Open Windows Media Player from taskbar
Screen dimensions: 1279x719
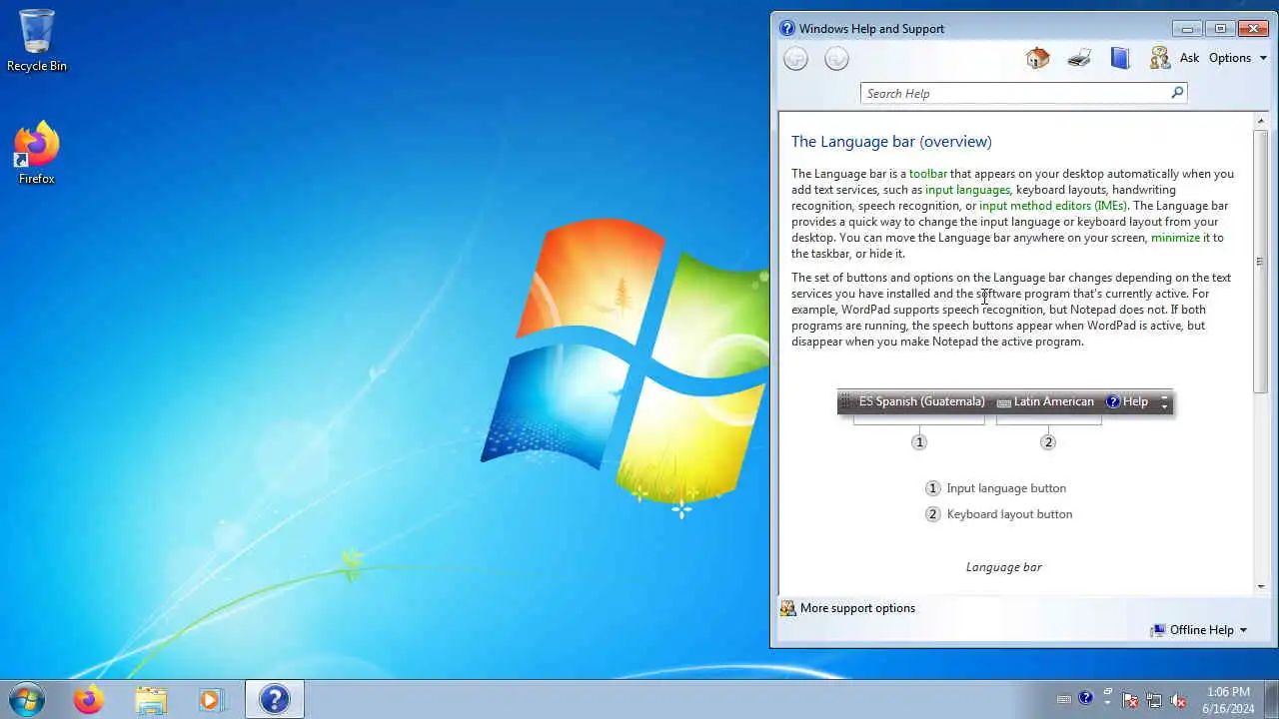click(x=211, y=700)
